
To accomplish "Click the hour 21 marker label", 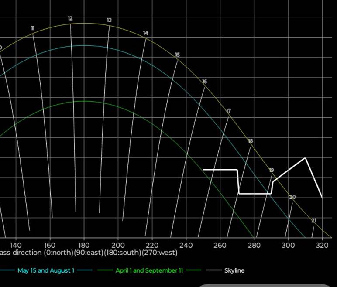I will (x=314, y=221).
